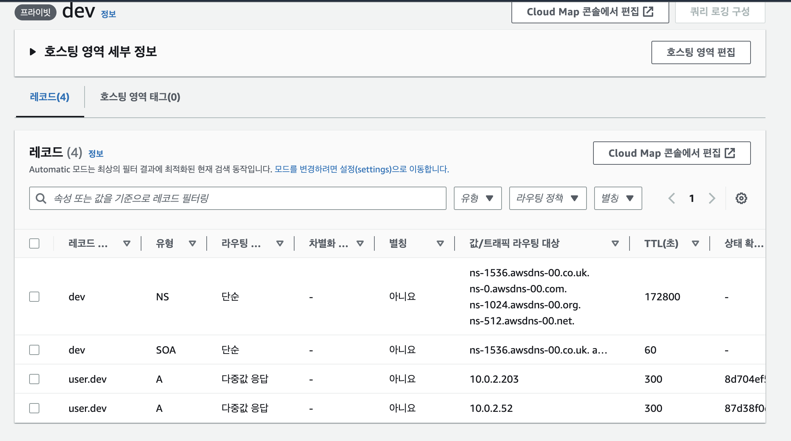Open the 라우팅 정책 filter dropdown
791x441 pixels.
548,198
